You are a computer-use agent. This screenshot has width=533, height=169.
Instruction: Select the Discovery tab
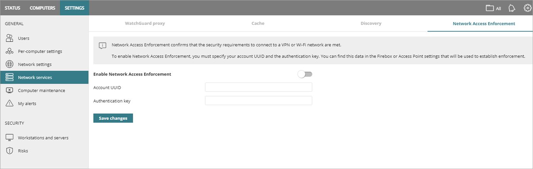tap(371, 23)
